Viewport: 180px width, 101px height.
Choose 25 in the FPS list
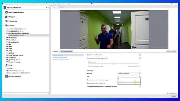(129, 78)
